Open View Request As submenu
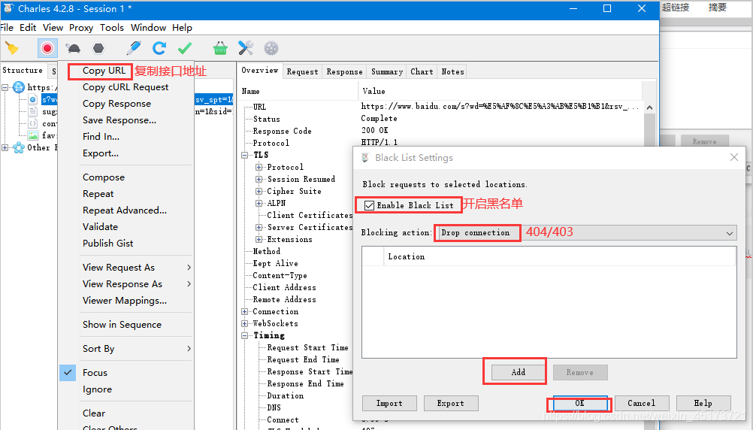Viewport: 753px width, 430px height. (125, 268)
